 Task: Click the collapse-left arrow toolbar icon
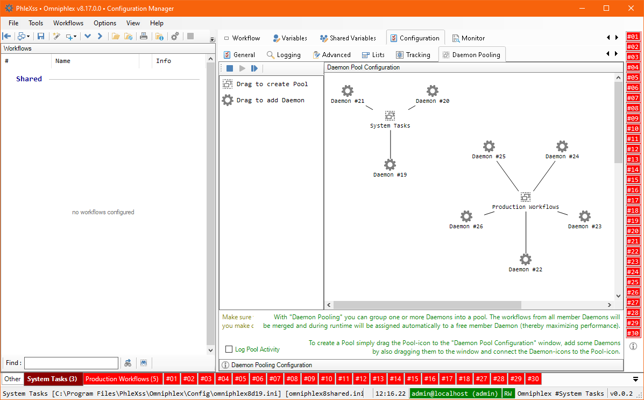[7, 36]
